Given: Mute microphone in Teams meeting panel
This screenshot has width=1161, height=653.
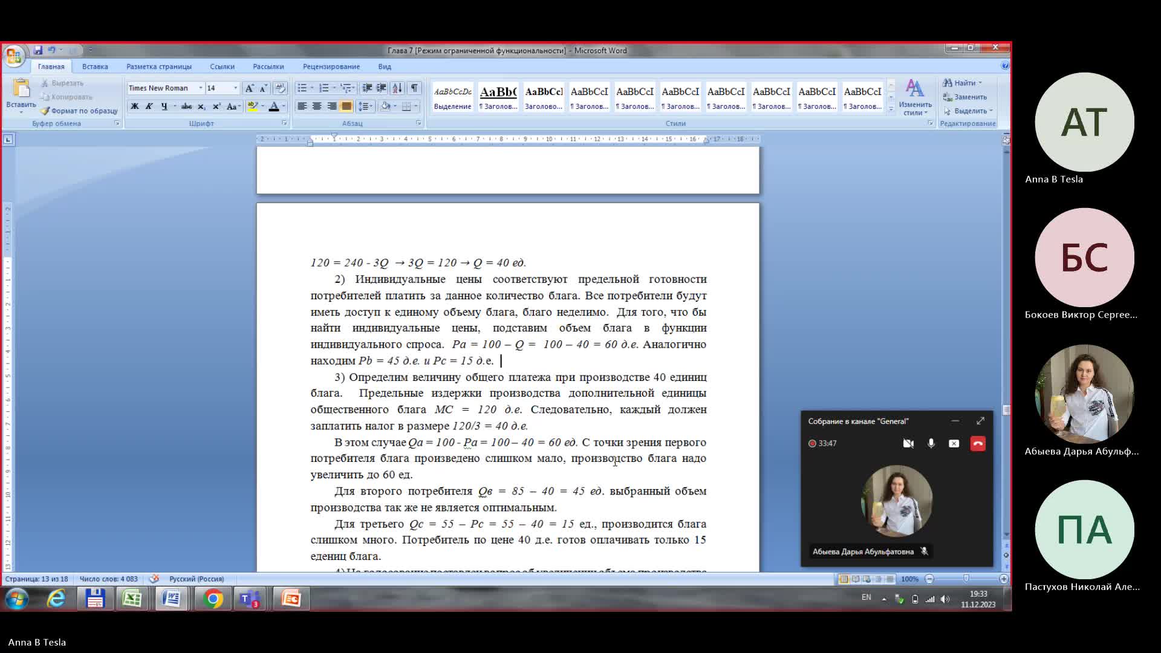Looking at the screenshot, I should tap(931, 444).
